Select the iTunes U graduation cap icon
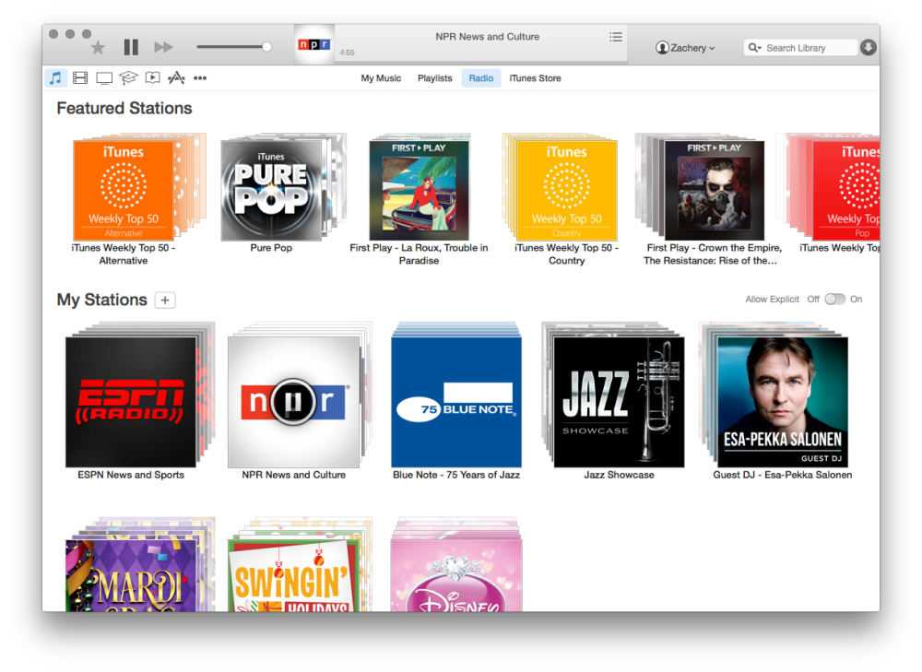The image size is (922, 672). click(x=128, y=77)
